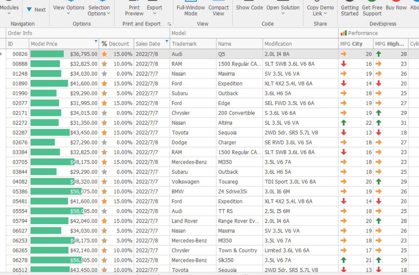Viewport: 419px width, 275px height.
Task: Click the discount star in row 03705
Action: 105,162
